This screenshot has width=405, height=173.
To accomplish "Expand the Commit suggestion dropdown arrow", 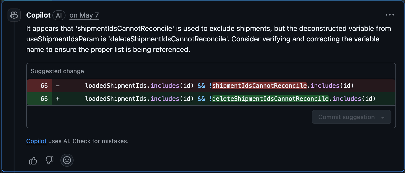I will click(383, 117).
